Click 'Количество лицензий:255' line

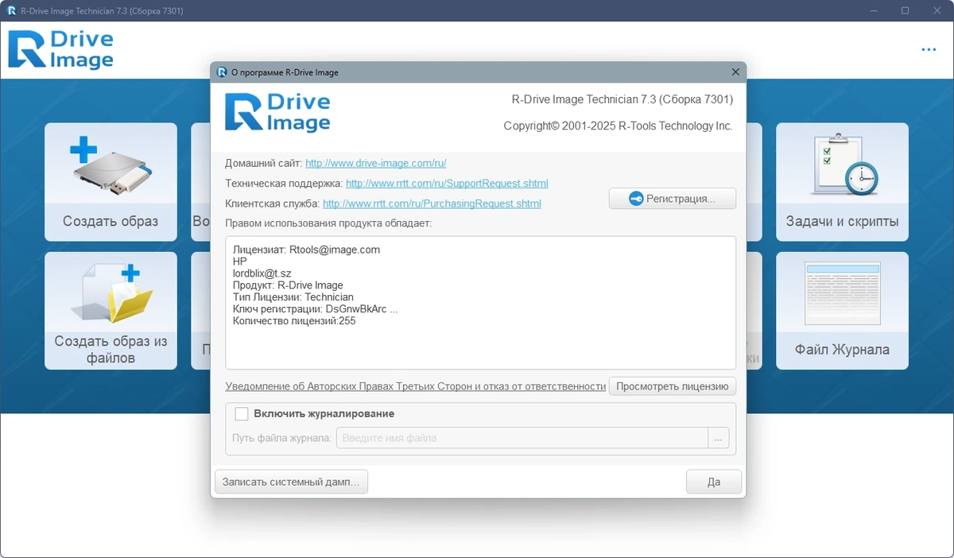tap(294, 321)
